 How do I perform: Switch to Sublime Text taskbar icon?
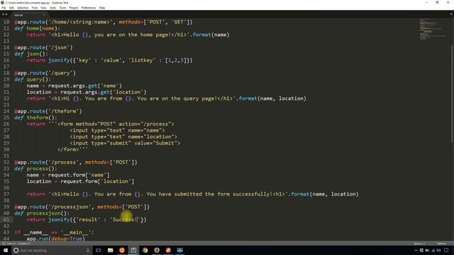pyautogui.click(x=133, y=250)
